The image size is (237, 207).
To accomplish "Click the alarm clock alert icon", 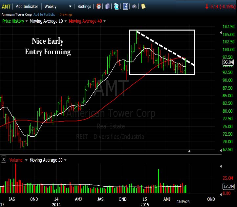I will coord(98,7).
